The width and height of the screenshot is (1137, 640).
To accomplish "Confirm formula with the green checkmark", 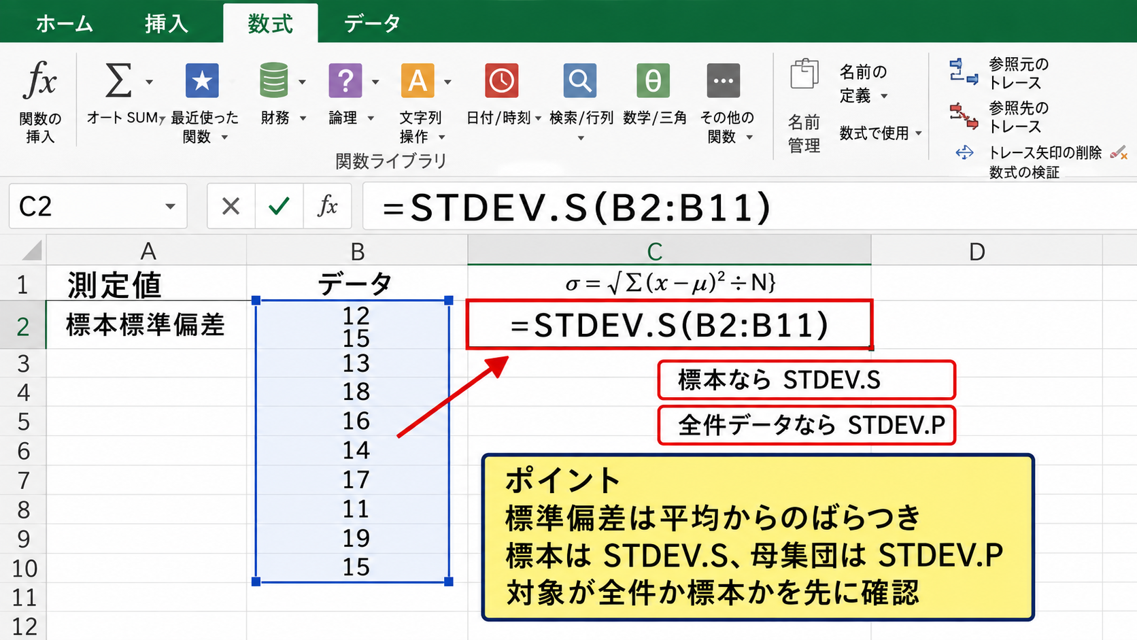I will click(279, 206).
